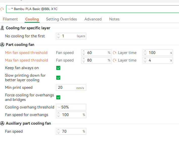Increase the Min threshold Layer time value
Screen dimensions: 179x141
coord(145,51)
